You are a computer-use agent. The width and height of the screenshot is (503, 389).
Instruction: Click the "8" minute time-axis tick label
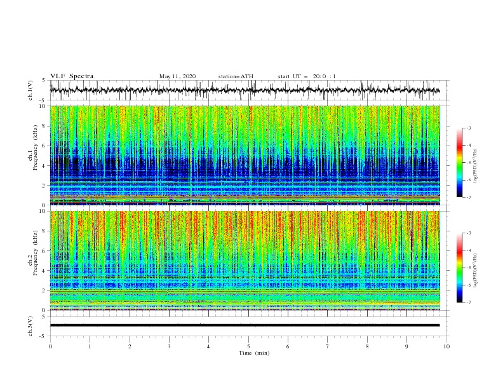(367, 346)
